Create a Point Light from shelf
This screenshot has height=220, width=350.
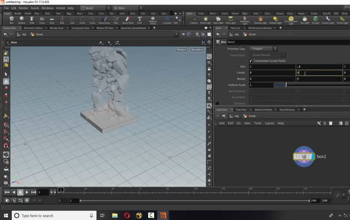coord(206,20)
